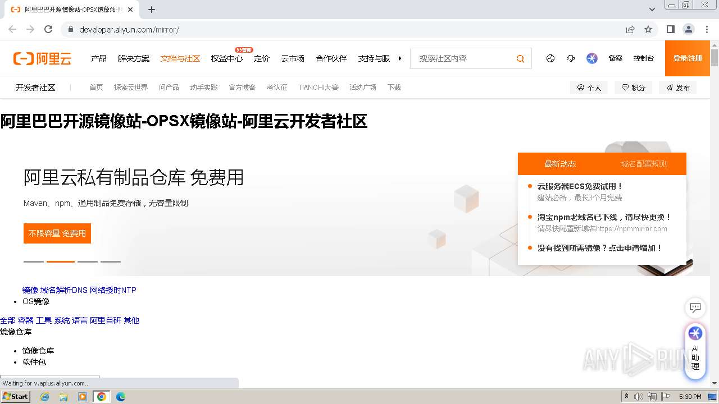The height and width of the screenshot is (404, 719).
Task: Switch to 最新动态 tab
Action: tap(560, 164)
